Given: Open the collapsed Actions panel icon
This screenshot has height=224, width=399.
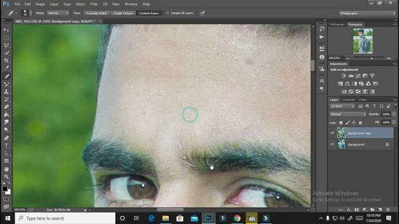Looking at the screenshot, I should pyautogui.click(x=322, y=37).
